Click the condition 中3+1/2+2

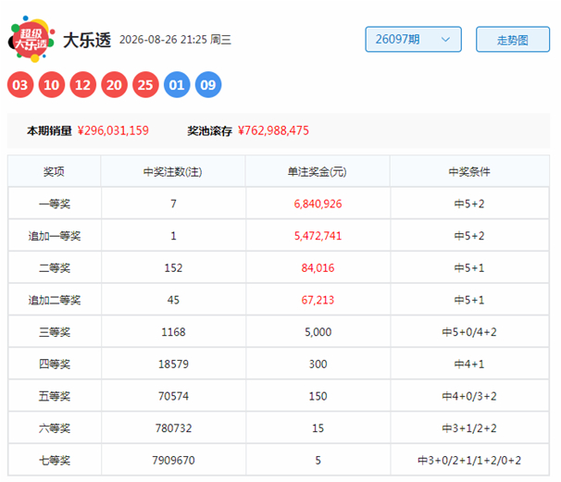click(469, 428)
